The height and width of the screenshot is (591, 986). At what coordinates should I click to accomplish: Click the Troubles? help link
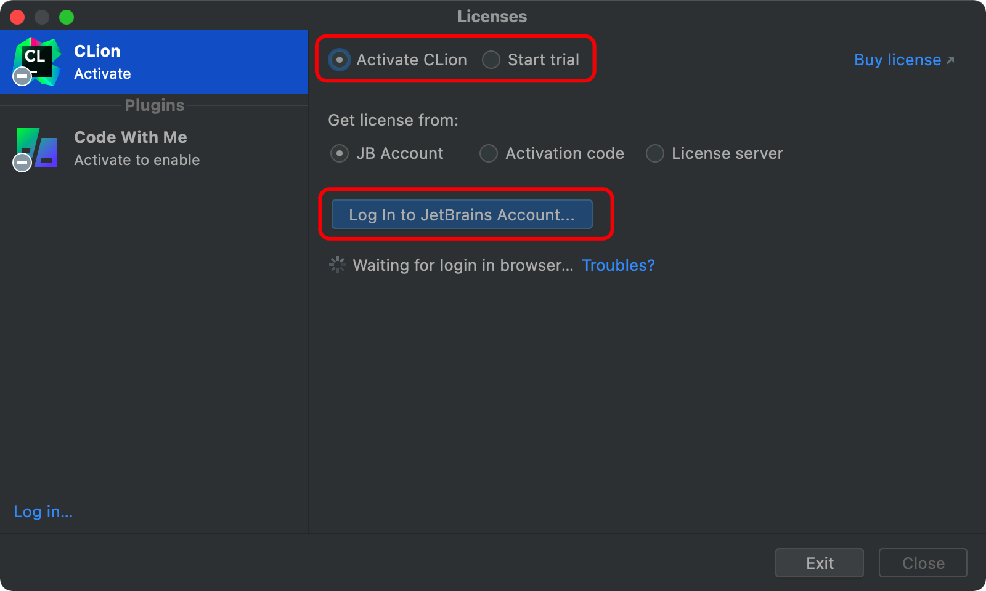pos(618,265)
